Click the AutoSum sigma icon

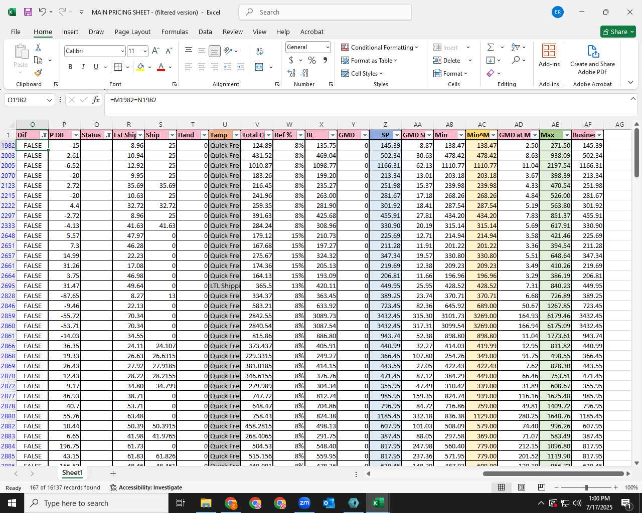click(x=491, y=48)
